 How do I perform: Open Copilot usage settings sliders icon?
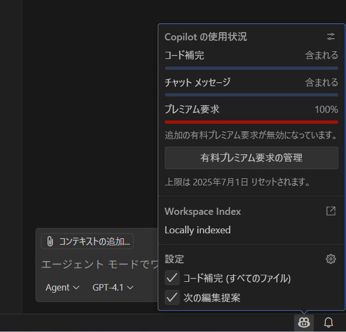click(331, 37)
